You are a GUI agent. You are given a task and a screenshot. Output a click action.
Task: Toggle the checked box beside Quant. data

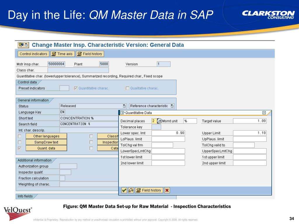tap(20, 148)
